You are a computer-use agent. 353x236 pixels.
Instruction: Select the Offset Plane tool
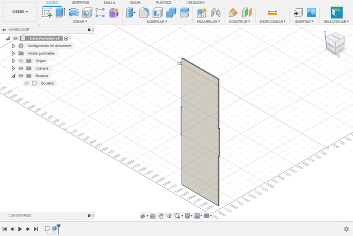pyautogui.click(x=233, y=12)
